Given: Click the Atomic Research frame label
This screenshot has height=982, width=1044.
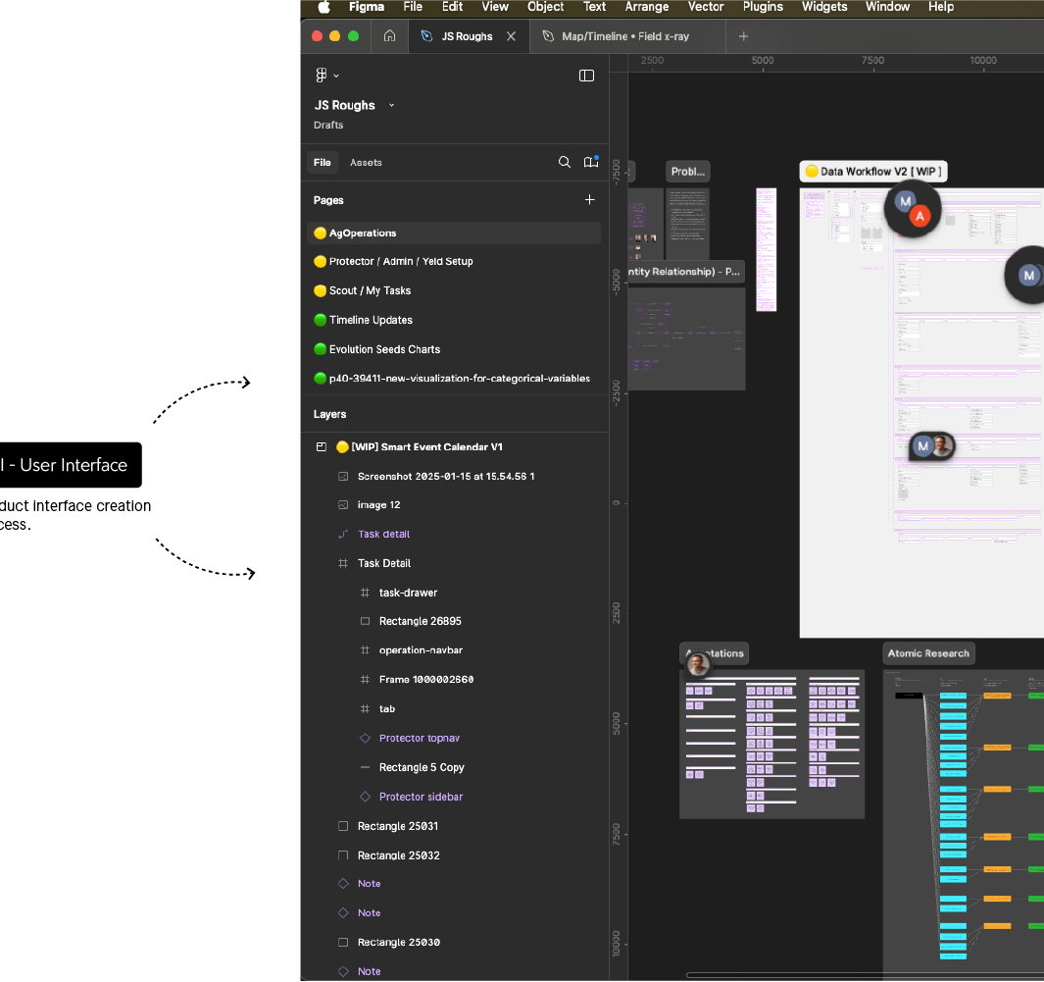Looking at the screenshot, I should pos(927,653).
